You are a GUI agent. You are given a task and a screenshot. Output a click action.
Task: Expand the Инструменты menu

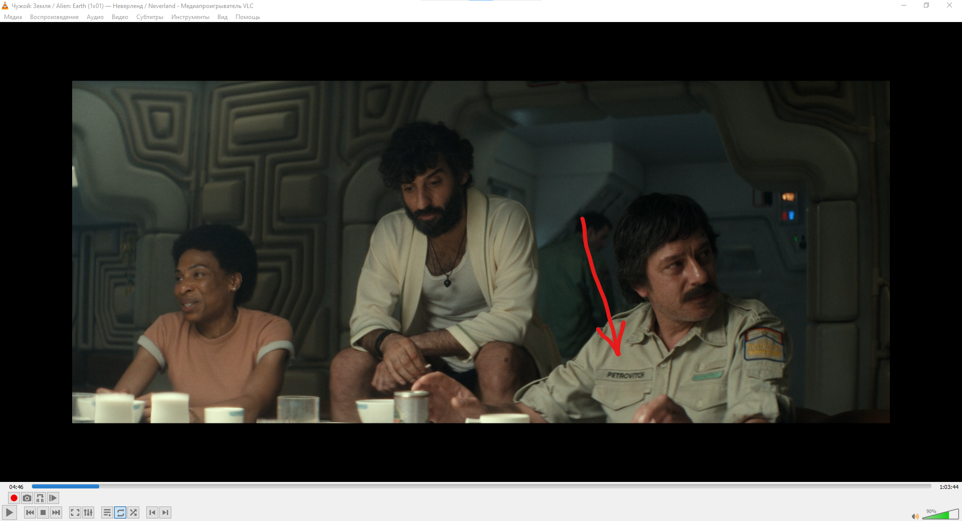[190, 17]
